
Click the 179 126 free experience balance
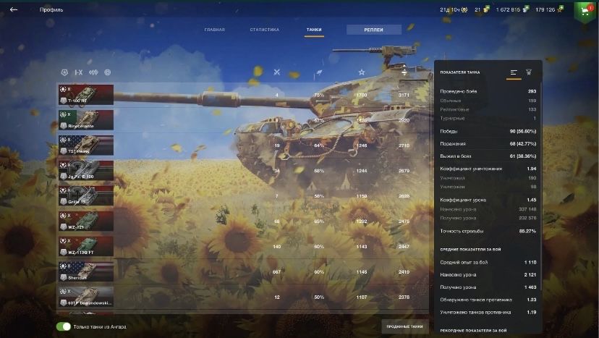tap(545, 9)
